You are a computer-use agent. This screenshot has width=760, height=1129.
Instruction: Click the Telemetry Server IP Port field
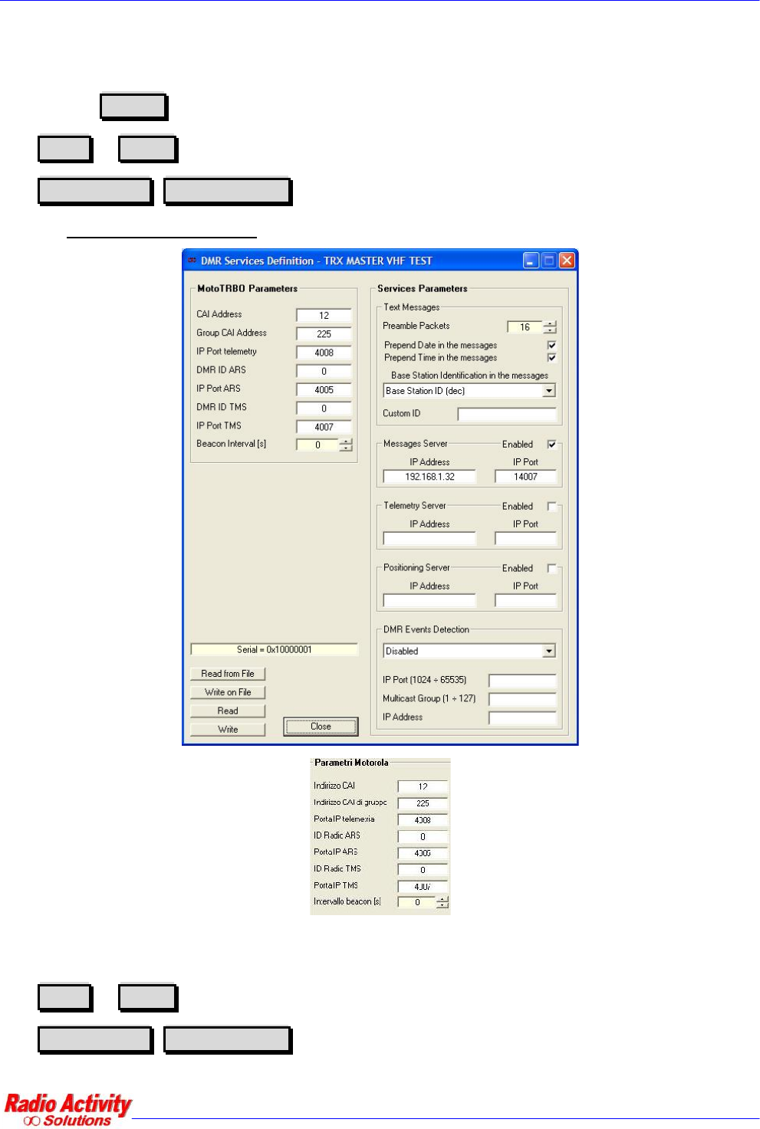coord(525,539)
